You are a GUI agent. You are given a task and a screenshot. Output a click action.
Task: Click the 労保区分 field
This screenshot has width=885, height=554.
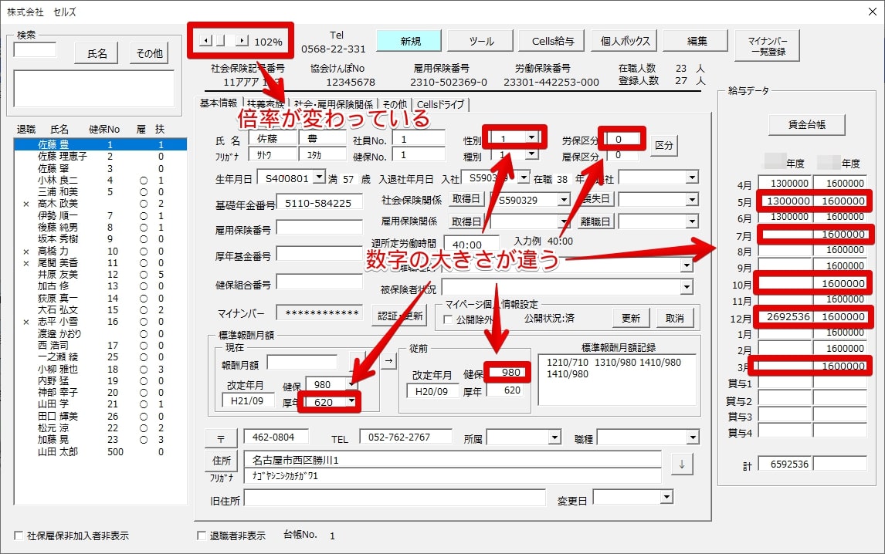(x=623, y=139)
